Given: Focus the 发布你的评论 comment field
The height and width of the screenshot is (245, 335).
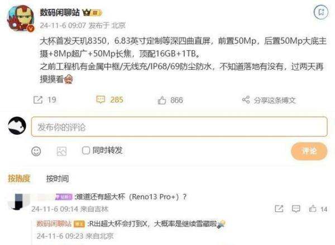Looking at the screenshot, I should pos(179,126).
